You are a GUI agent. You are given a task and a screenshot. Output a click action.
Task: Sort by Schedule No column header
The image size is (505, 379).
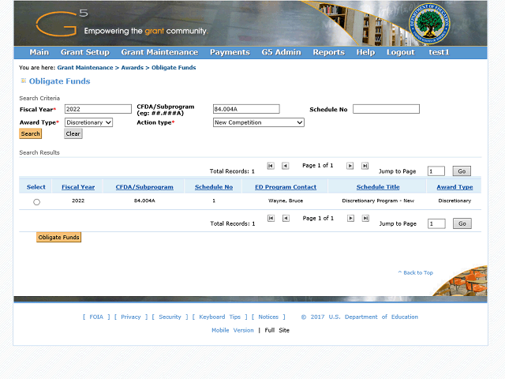214,187
